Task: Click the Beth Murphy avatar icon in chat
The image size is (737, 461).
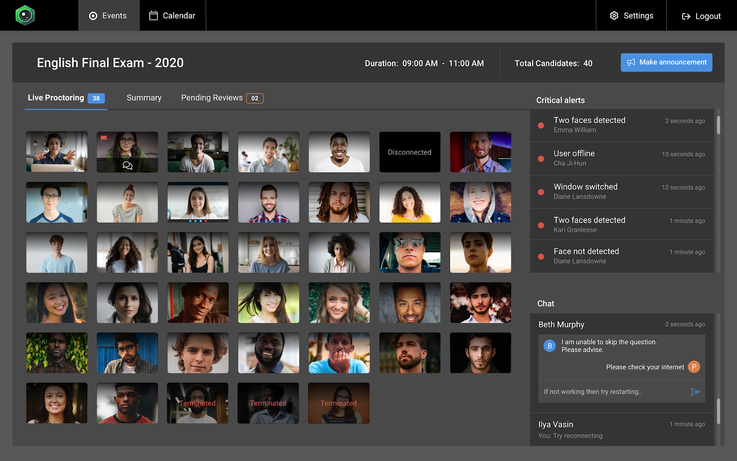Action: 550,346
